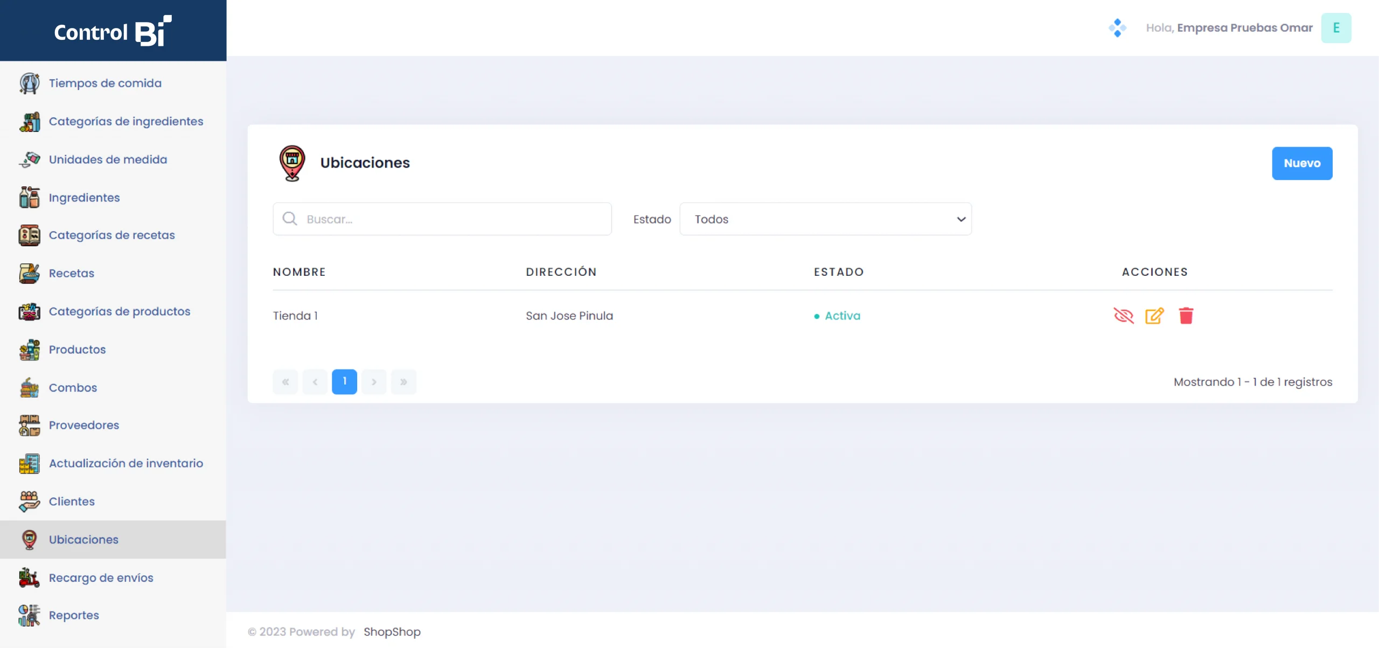Select Recetas in sidebar

click(113, 274)
